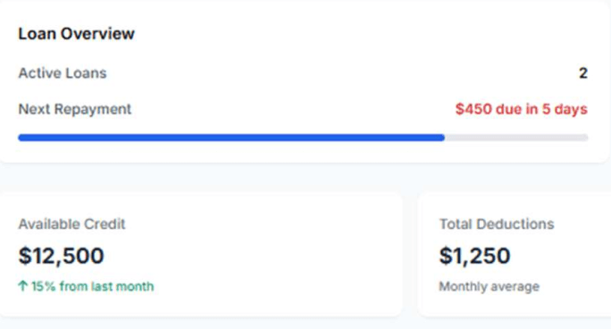Click the Monthly average caption
Screen dimensions: 611x329
pos(489,286)
